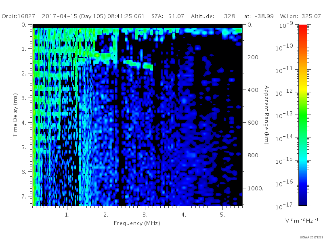Click the Lat value -38.99

click(x=264, y=16)
